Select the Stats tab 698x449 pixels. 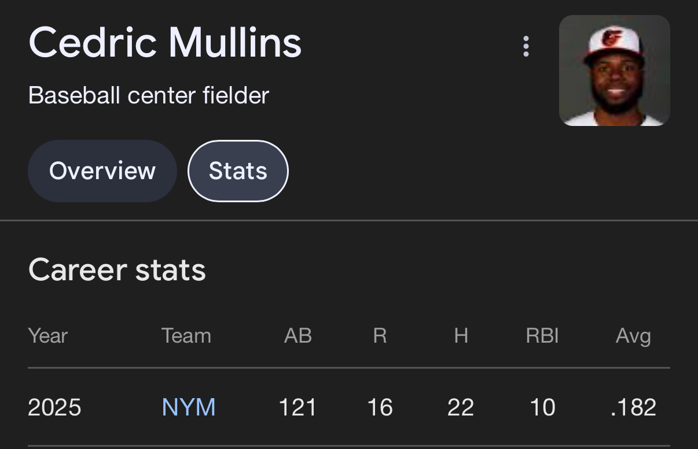pos(238,171)
